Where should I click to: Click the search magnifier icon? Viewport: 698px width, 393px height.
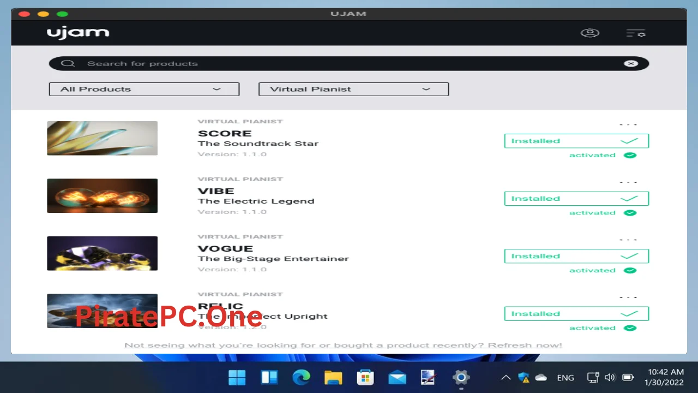pos(68,63)
